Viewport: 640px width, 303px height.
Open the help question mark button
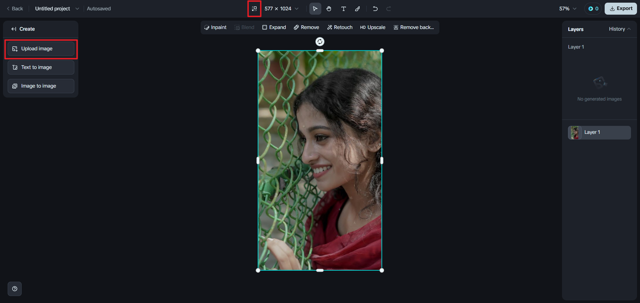coord(14,288)
